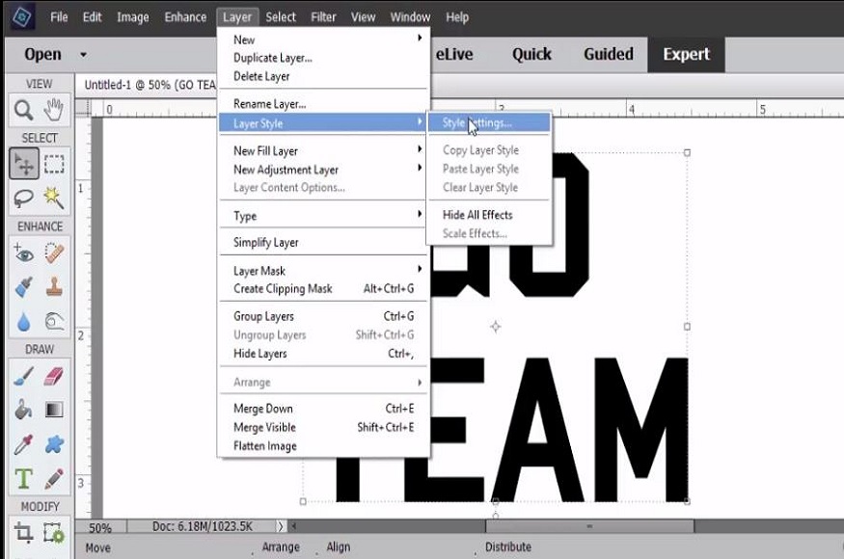The image size is (844, 559).
Task: Switch to Expert mode tab
Action: pyautogui.click(x=686, y=54)
